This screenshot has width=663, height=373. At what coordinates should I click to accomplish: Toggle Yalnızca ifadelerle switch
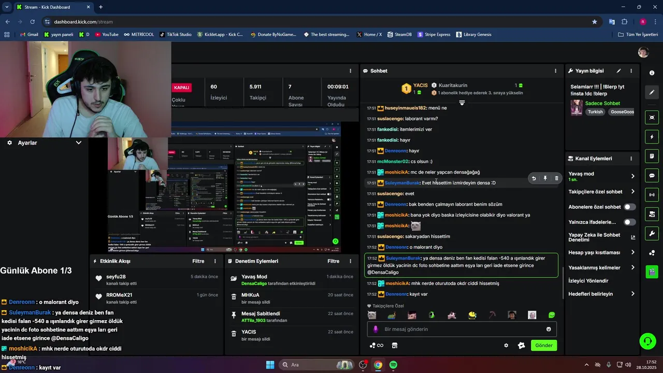click(x=629, y=222)
